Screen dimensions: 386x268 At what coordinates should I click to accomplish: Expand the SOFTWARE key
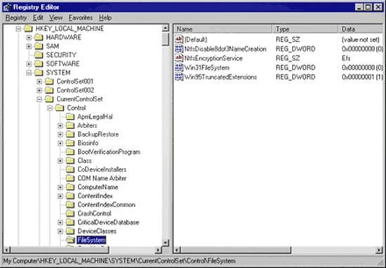[29, 64]
